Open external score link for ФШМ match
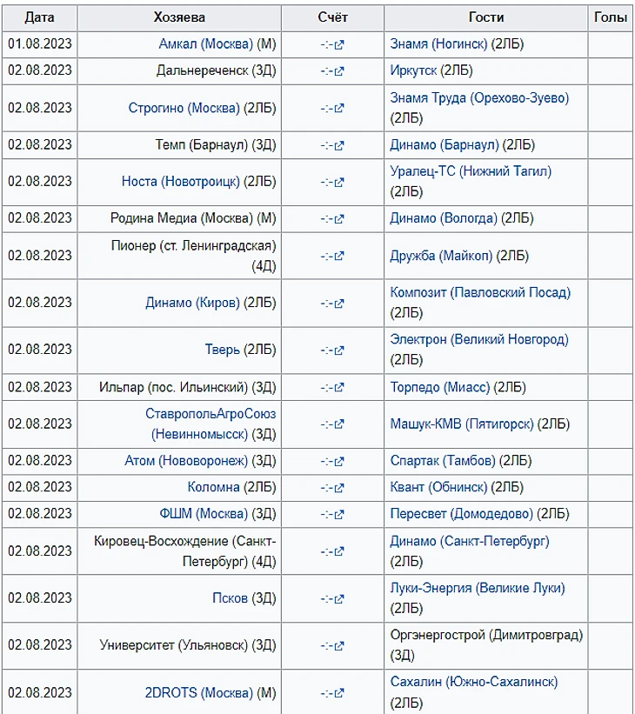Screen dimensions: 635x714 pos(332,514)
